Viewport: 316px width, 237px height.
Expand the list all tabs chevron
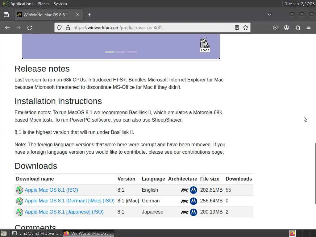coord(269,15)
